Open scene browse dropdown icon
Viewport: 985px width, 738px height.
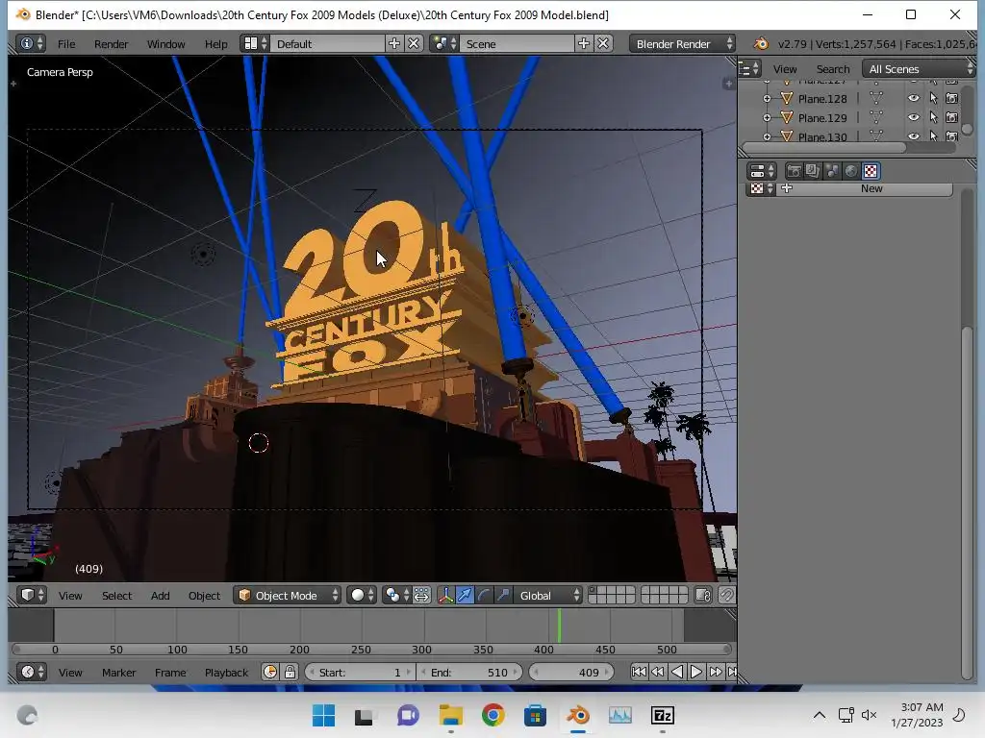point(444,43)
